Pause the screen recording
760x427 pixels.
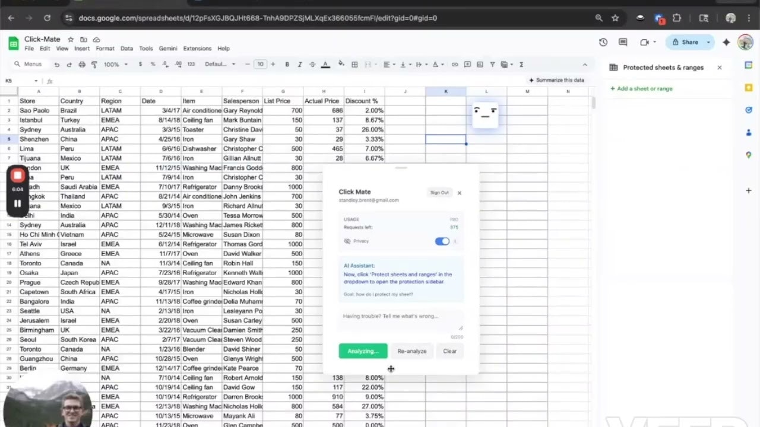(x=17, y=203)
